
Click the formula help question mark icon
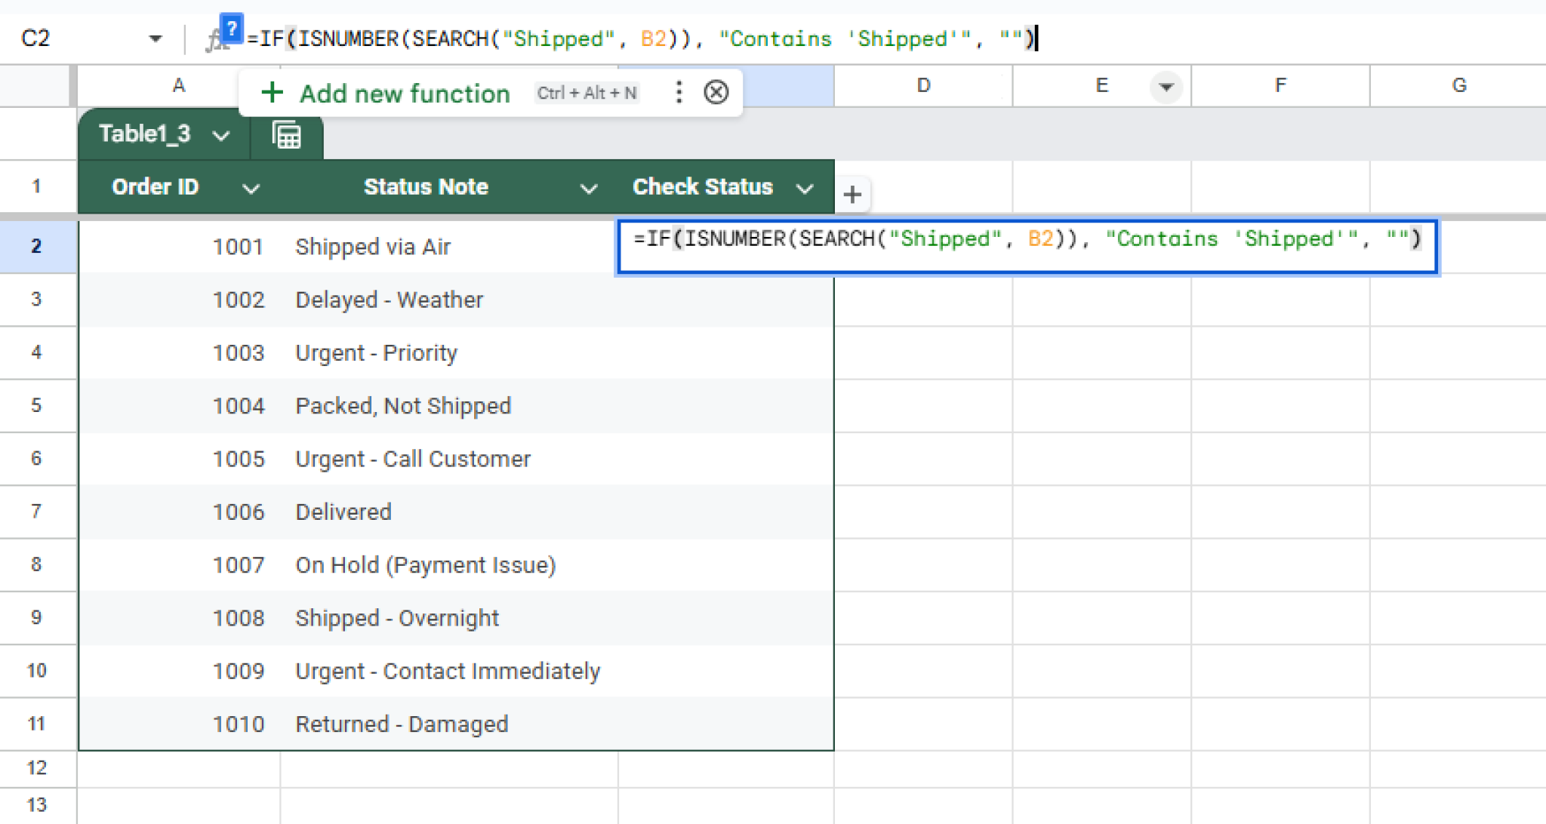tap(232, 30)
